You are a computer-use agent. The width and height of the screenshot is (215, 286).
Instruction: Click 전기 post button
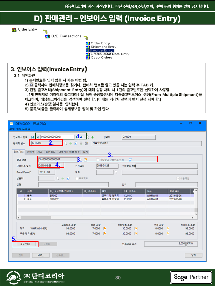21,255
